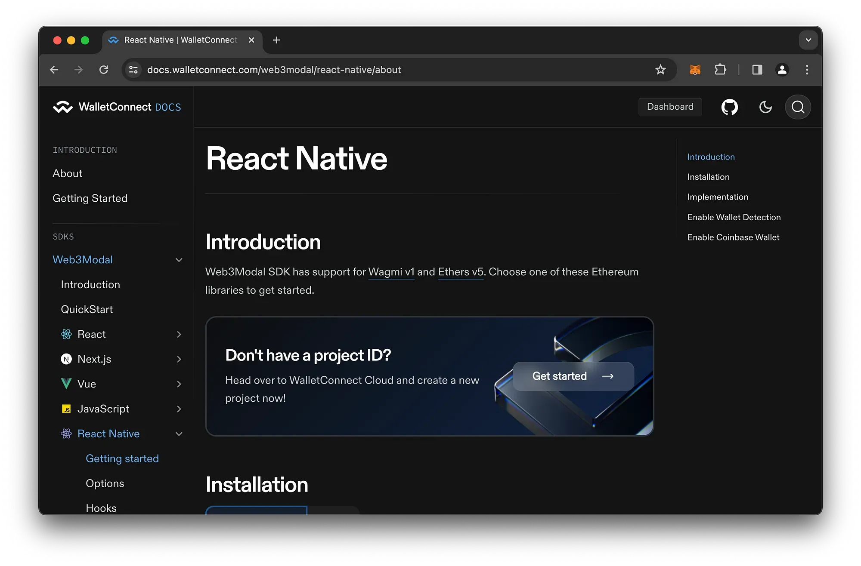Open the browser extensions puzzle icon
The width and height of the screenshot is (861, 566).
720,70
